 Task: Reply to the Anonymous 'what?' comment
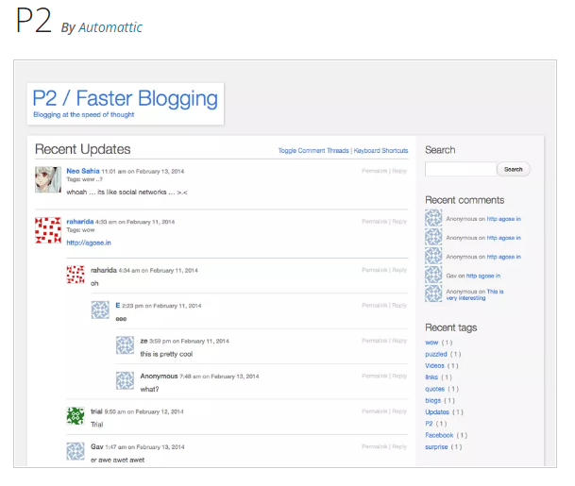point(399,376)
